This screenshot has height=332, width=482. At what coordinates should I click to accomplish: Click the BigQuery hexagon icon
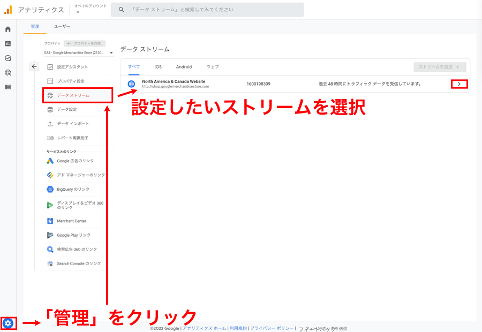[x=50, y=190]
